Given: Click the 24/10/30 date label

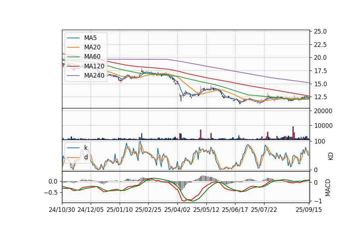Looking at the screenshot, I should 62,210.
